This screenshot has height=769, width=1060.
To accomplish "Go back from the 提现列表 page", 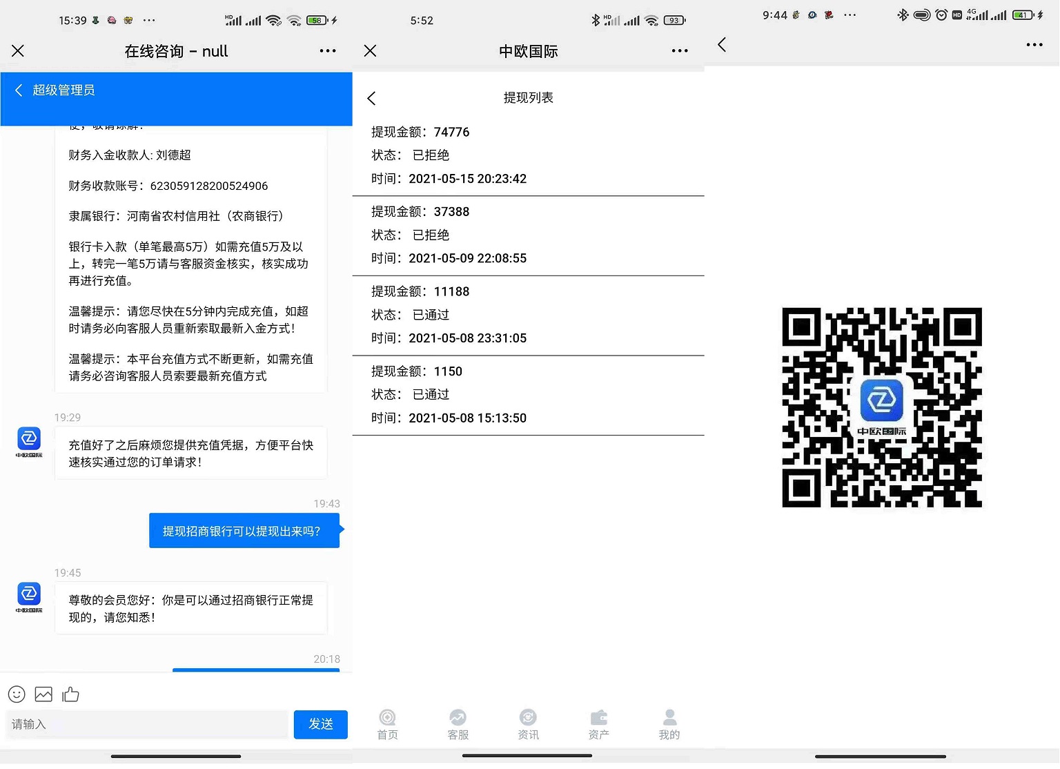I will (371, 98).
